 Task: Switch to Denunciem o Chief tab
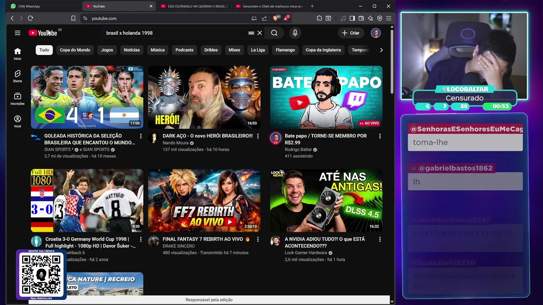pos(269,6)
